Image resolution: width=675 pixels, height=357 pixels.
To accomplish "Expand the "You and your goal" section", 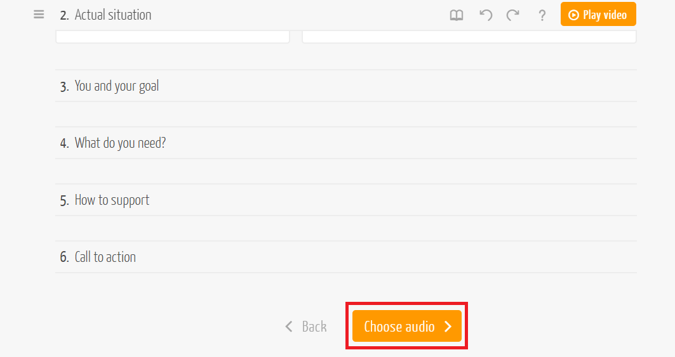I will [x=117, y=86].
